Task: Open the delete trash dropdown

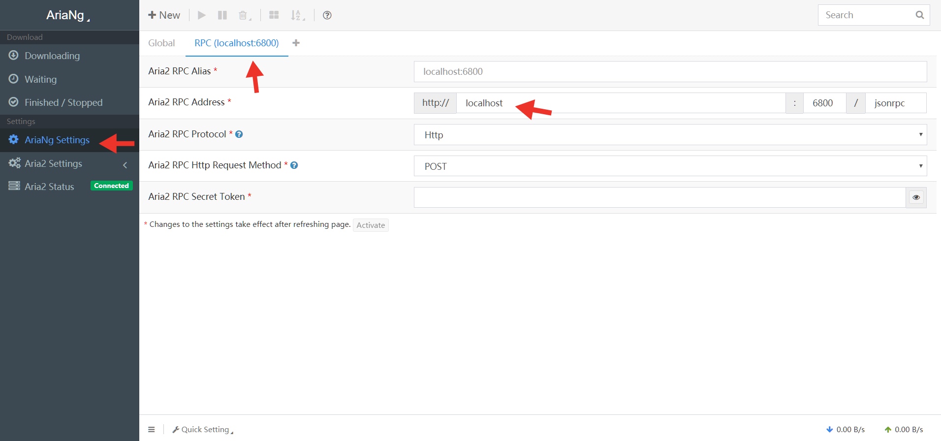Action: tap(245, 15)
